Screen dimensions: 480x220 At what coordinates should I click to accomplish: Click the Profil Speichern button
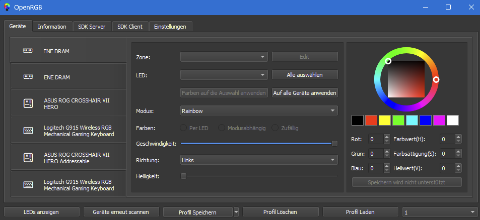tap(198, 212)
